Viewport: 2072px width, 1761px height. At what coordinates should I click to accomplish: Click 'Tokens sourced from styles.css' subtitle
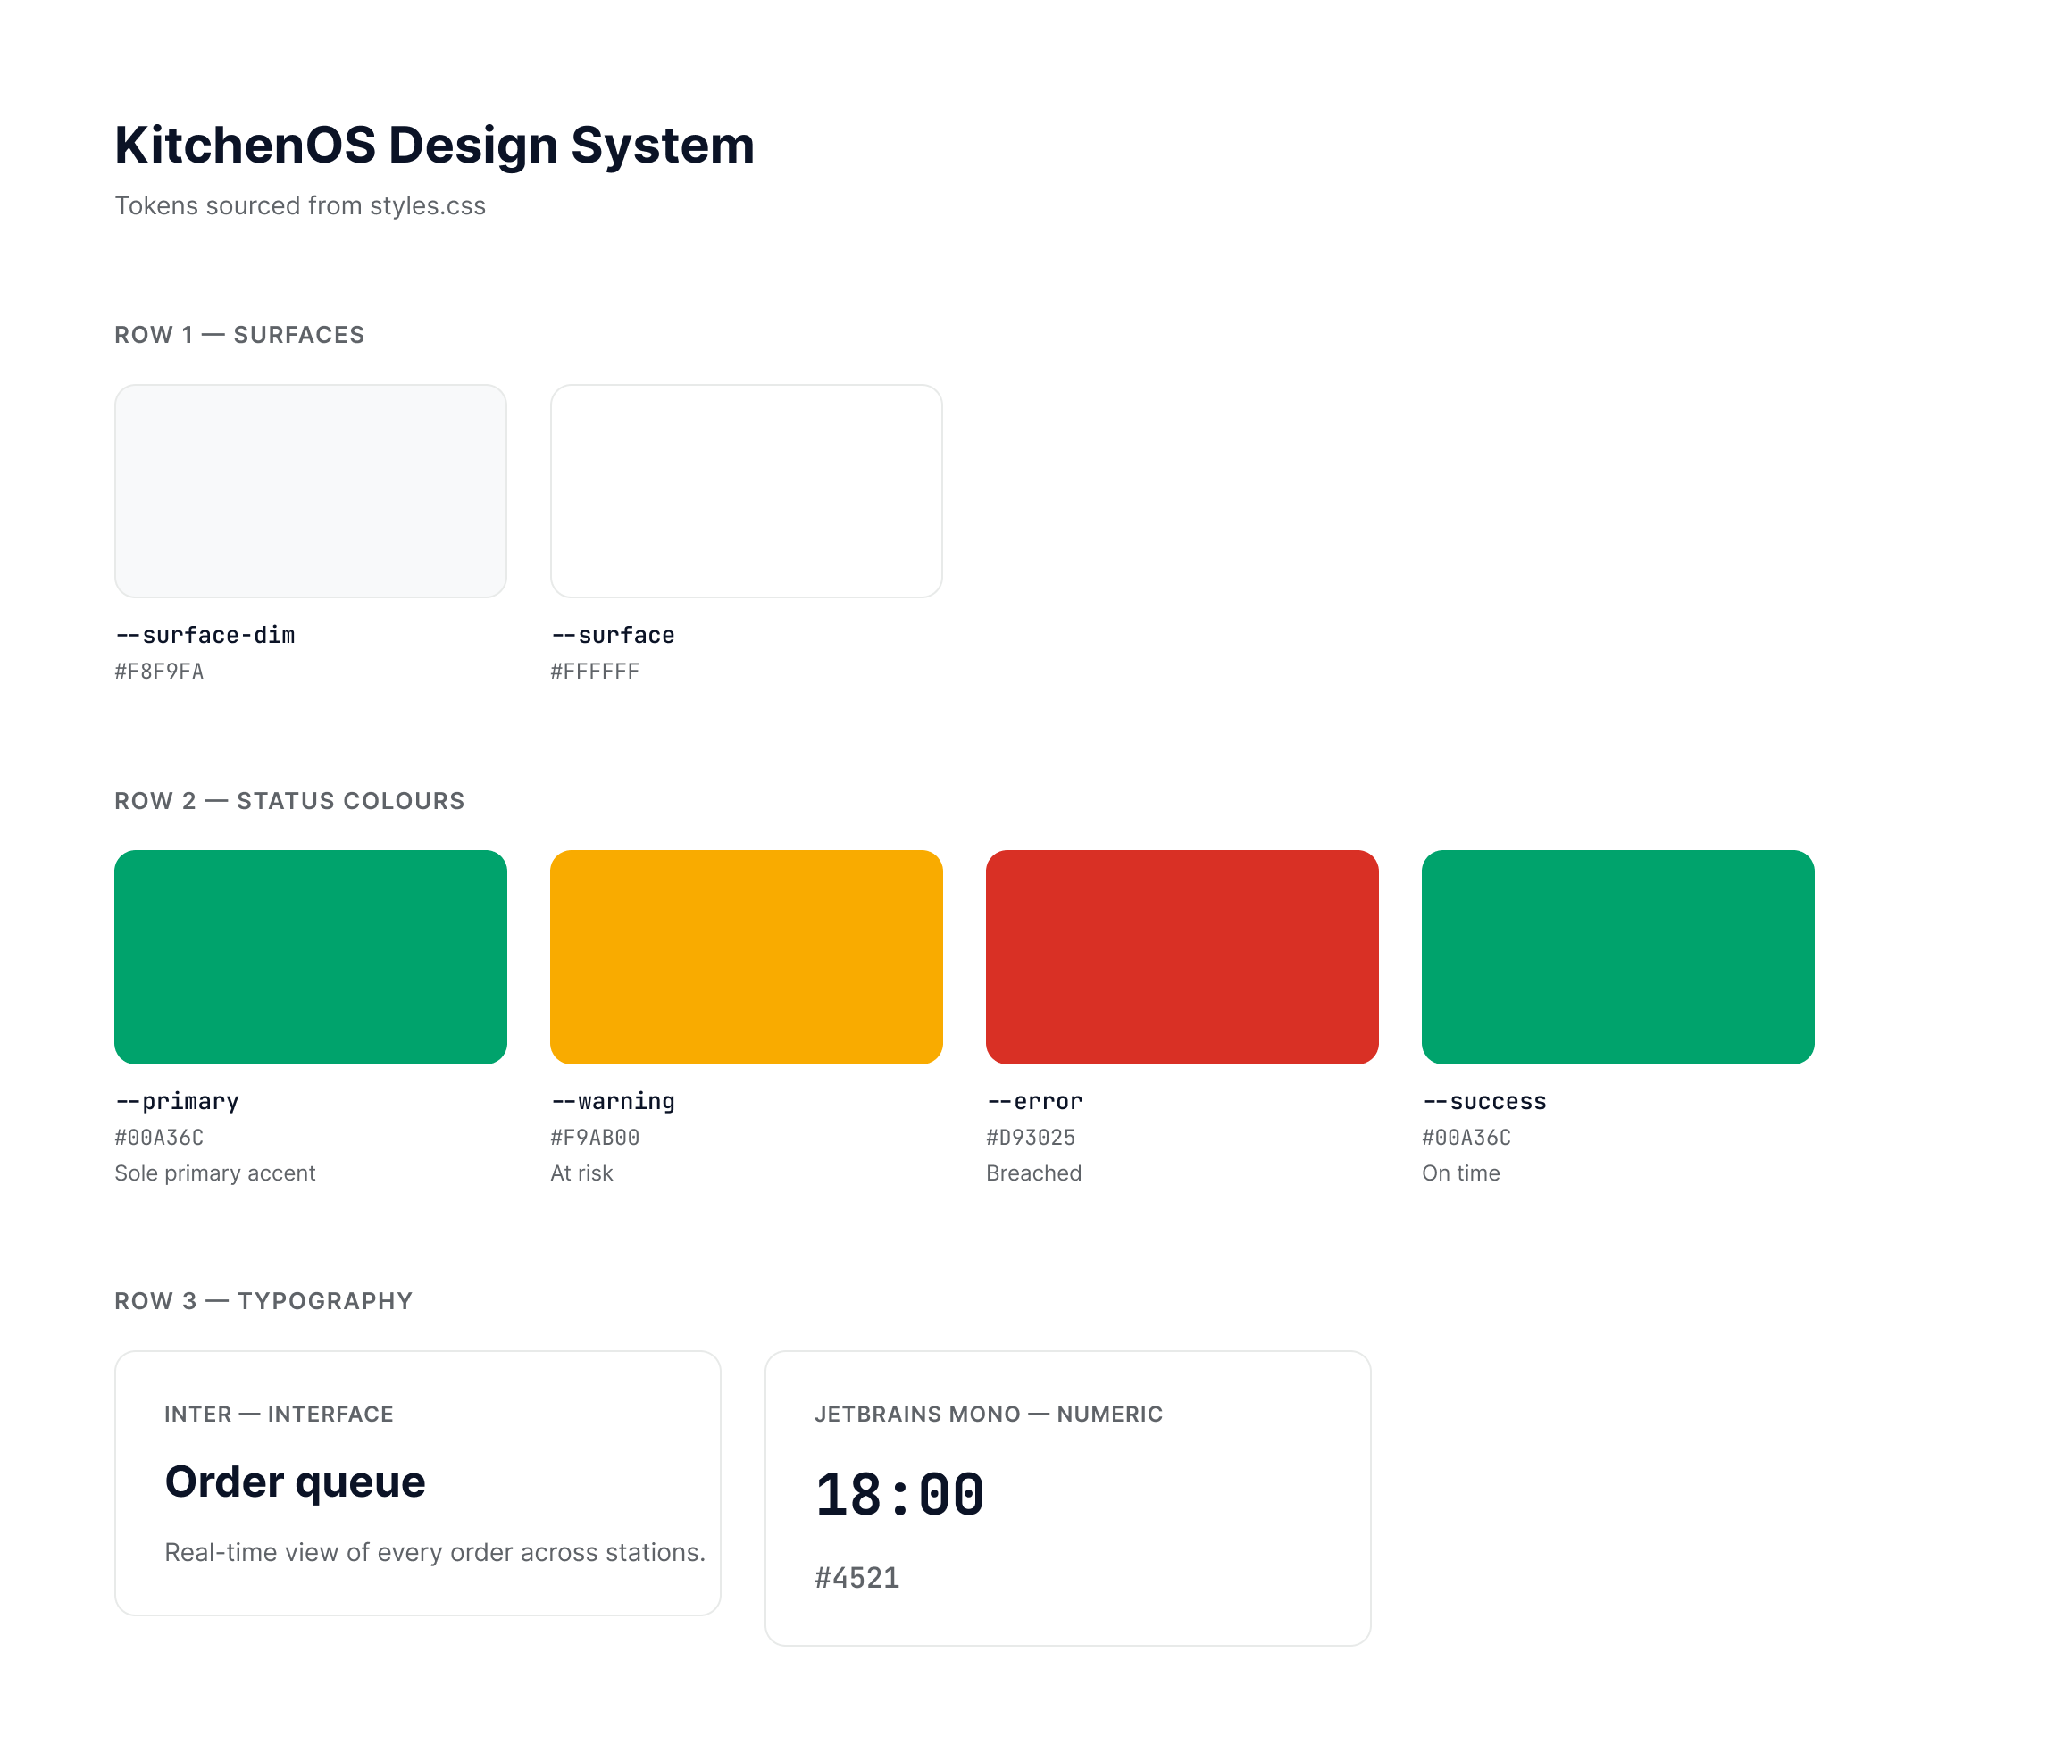(x=299, y=205)
